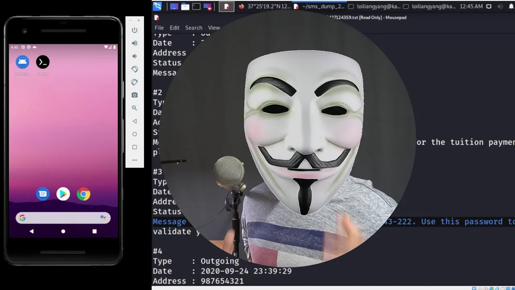Tap the phone's on-screen home button
Viewport: 515px width, 290px height.
point(63,232)
